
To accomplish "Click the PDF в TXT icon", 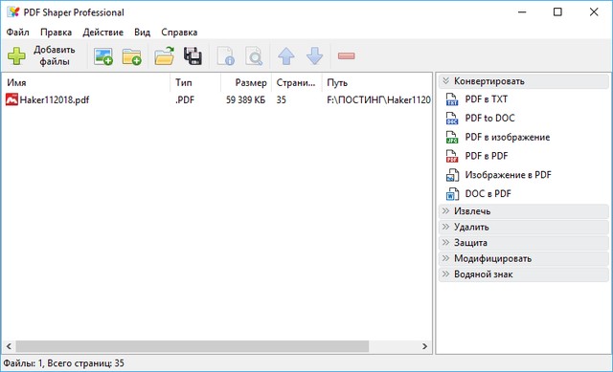I will click(x=452, y=99).
